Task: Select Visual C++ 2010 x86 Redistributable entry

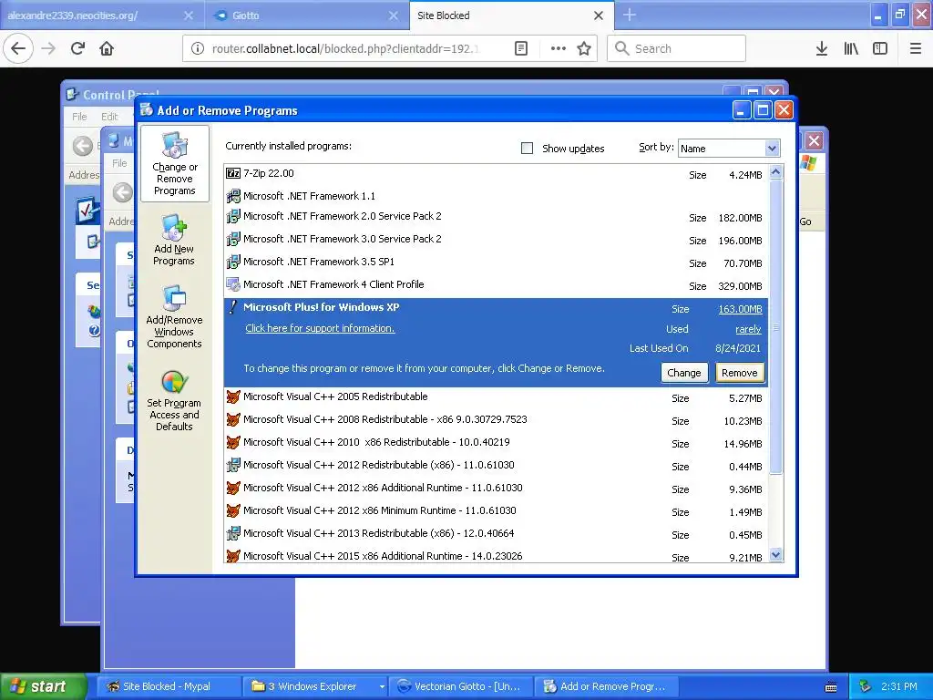Action: pos(496,443)
